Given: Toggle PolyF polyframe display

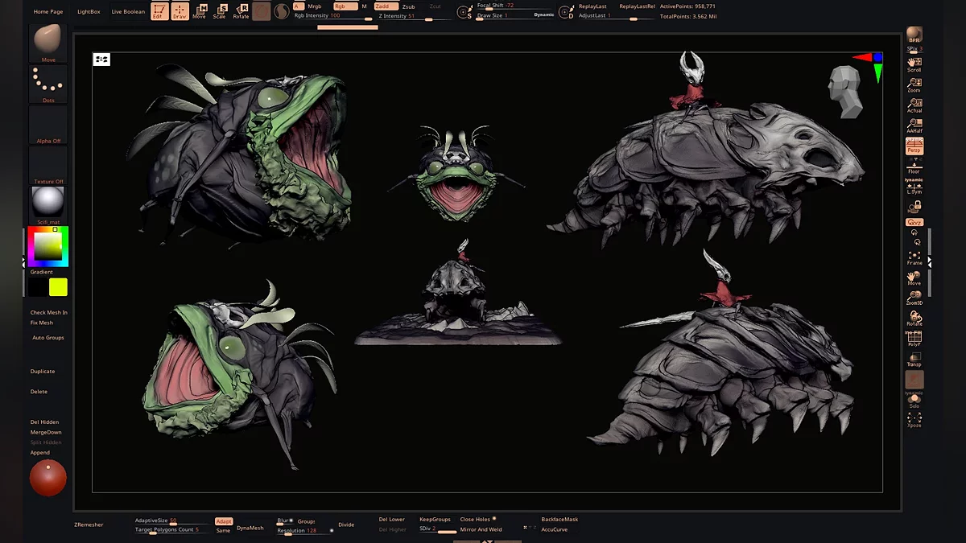Looking at the screenshot, I should (914, 339).
